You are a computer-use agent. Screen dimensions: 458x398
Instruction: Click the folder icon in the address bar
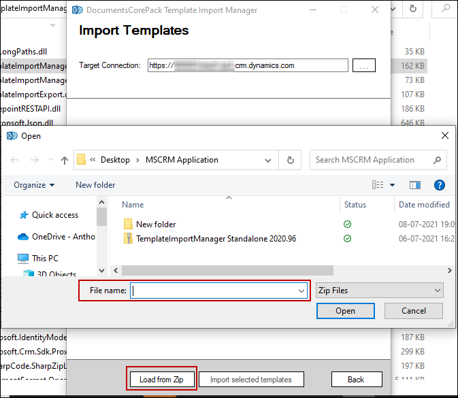(x=81, y=160)
